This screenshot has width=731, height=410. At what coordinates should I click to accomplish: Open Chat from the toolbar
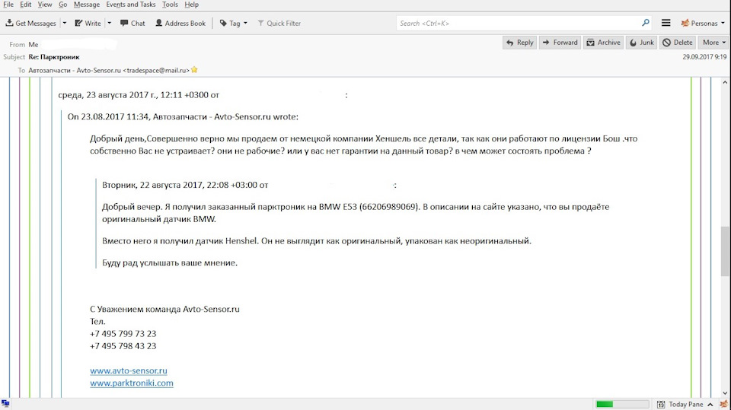click(x=132, y=24)
